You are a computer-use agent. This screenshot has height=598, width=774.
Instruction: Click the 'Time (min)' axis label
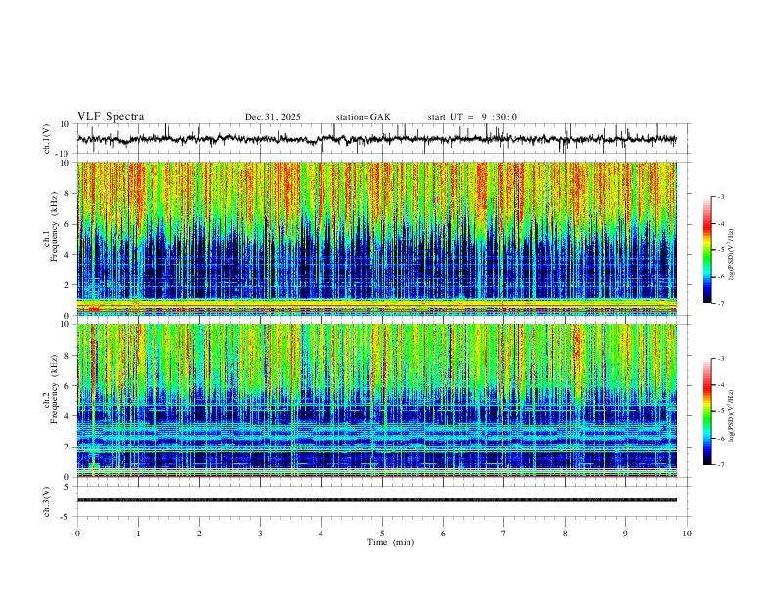tap(391, 542)
